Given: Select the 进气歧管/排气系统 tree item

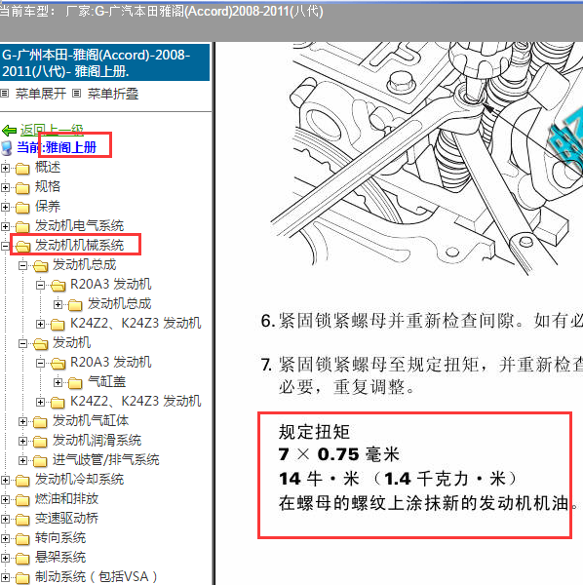Looking at the screenshot, I should [x=105, y=459].
